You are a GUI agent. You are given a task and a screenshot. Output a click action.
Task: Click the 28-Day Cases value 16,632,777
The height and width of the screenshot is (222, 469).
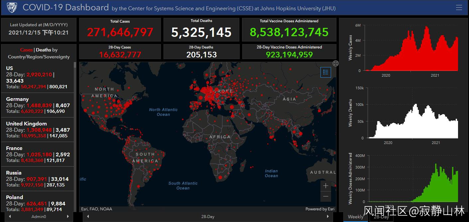point(120,54)
